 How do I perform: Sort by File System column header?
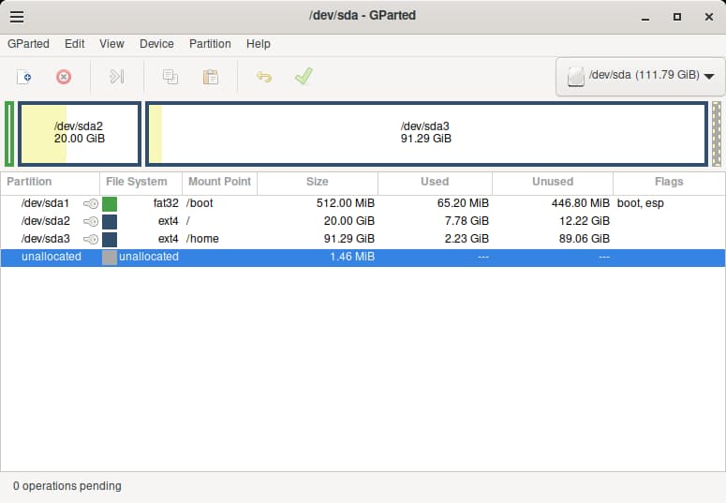point(141,182)
